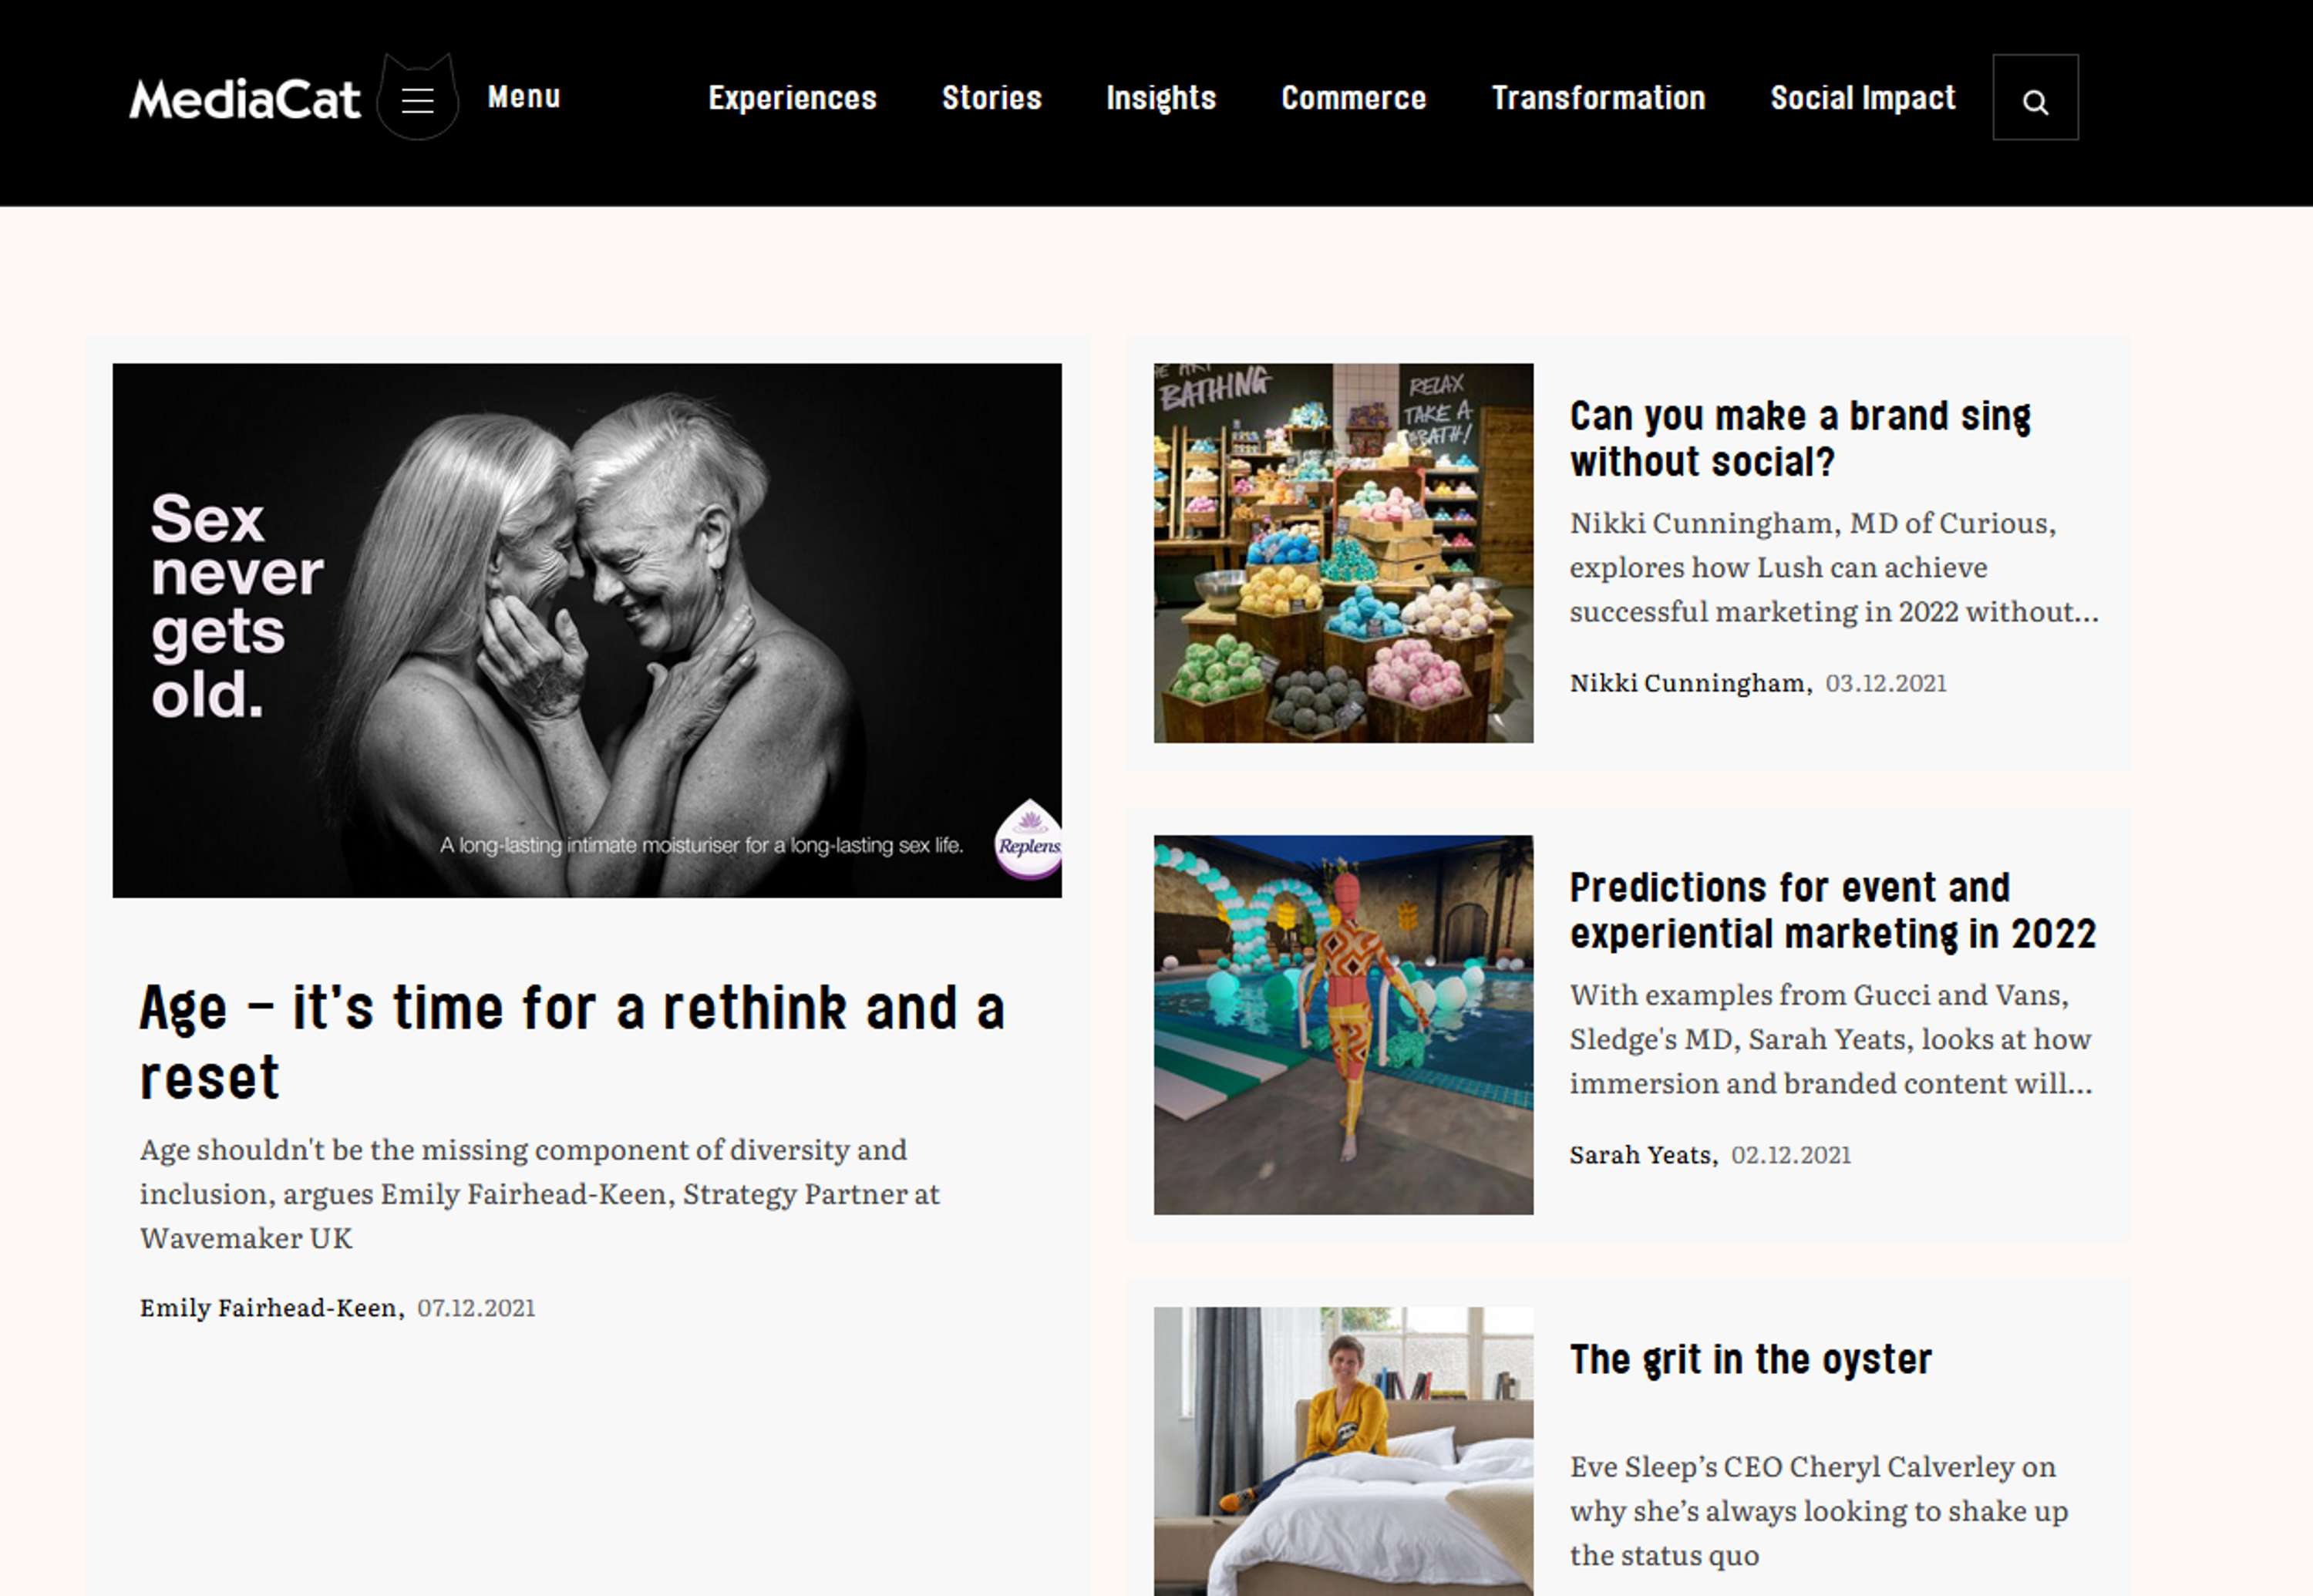
Task: Click excerpt 'With examples from Gucci and Vans'
Action: pos(1830,1039)
